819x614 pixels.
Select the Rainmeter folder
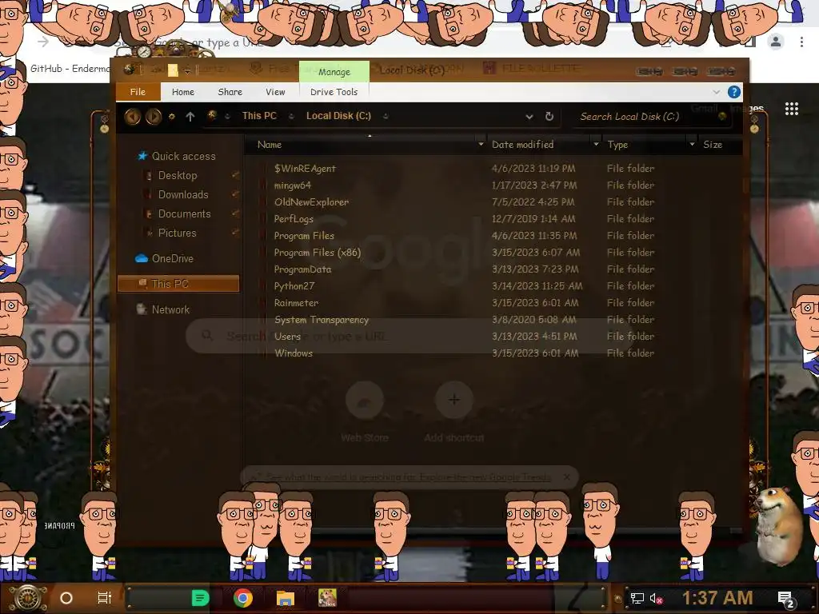pos(296,303)
